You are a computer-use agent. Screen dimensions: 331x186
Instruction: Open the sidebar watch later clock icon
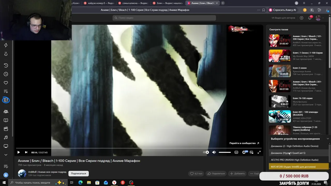click(x=6, y=74)
